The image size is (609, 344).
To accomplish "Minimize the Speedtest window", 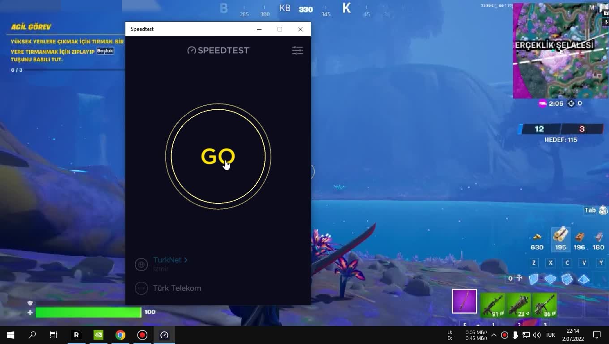I will pyautogui.click(x=259, y=29).
